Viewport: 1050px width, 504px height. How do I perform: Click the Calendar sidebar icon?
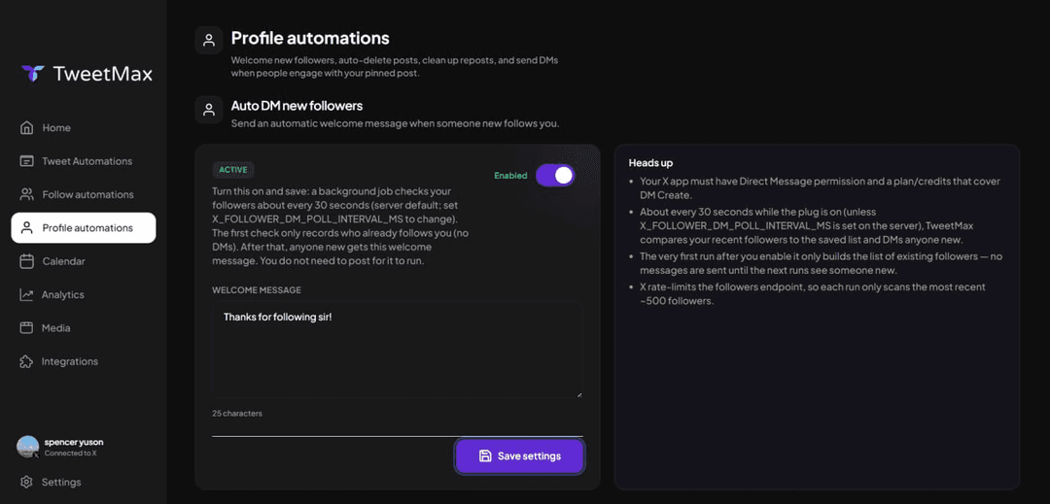point(27,261)
